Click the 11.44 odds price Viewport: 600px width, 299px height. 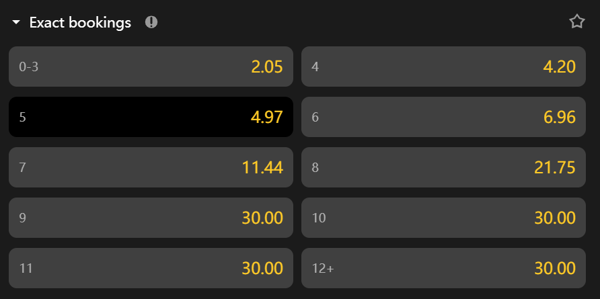click(x=262, y=167)
